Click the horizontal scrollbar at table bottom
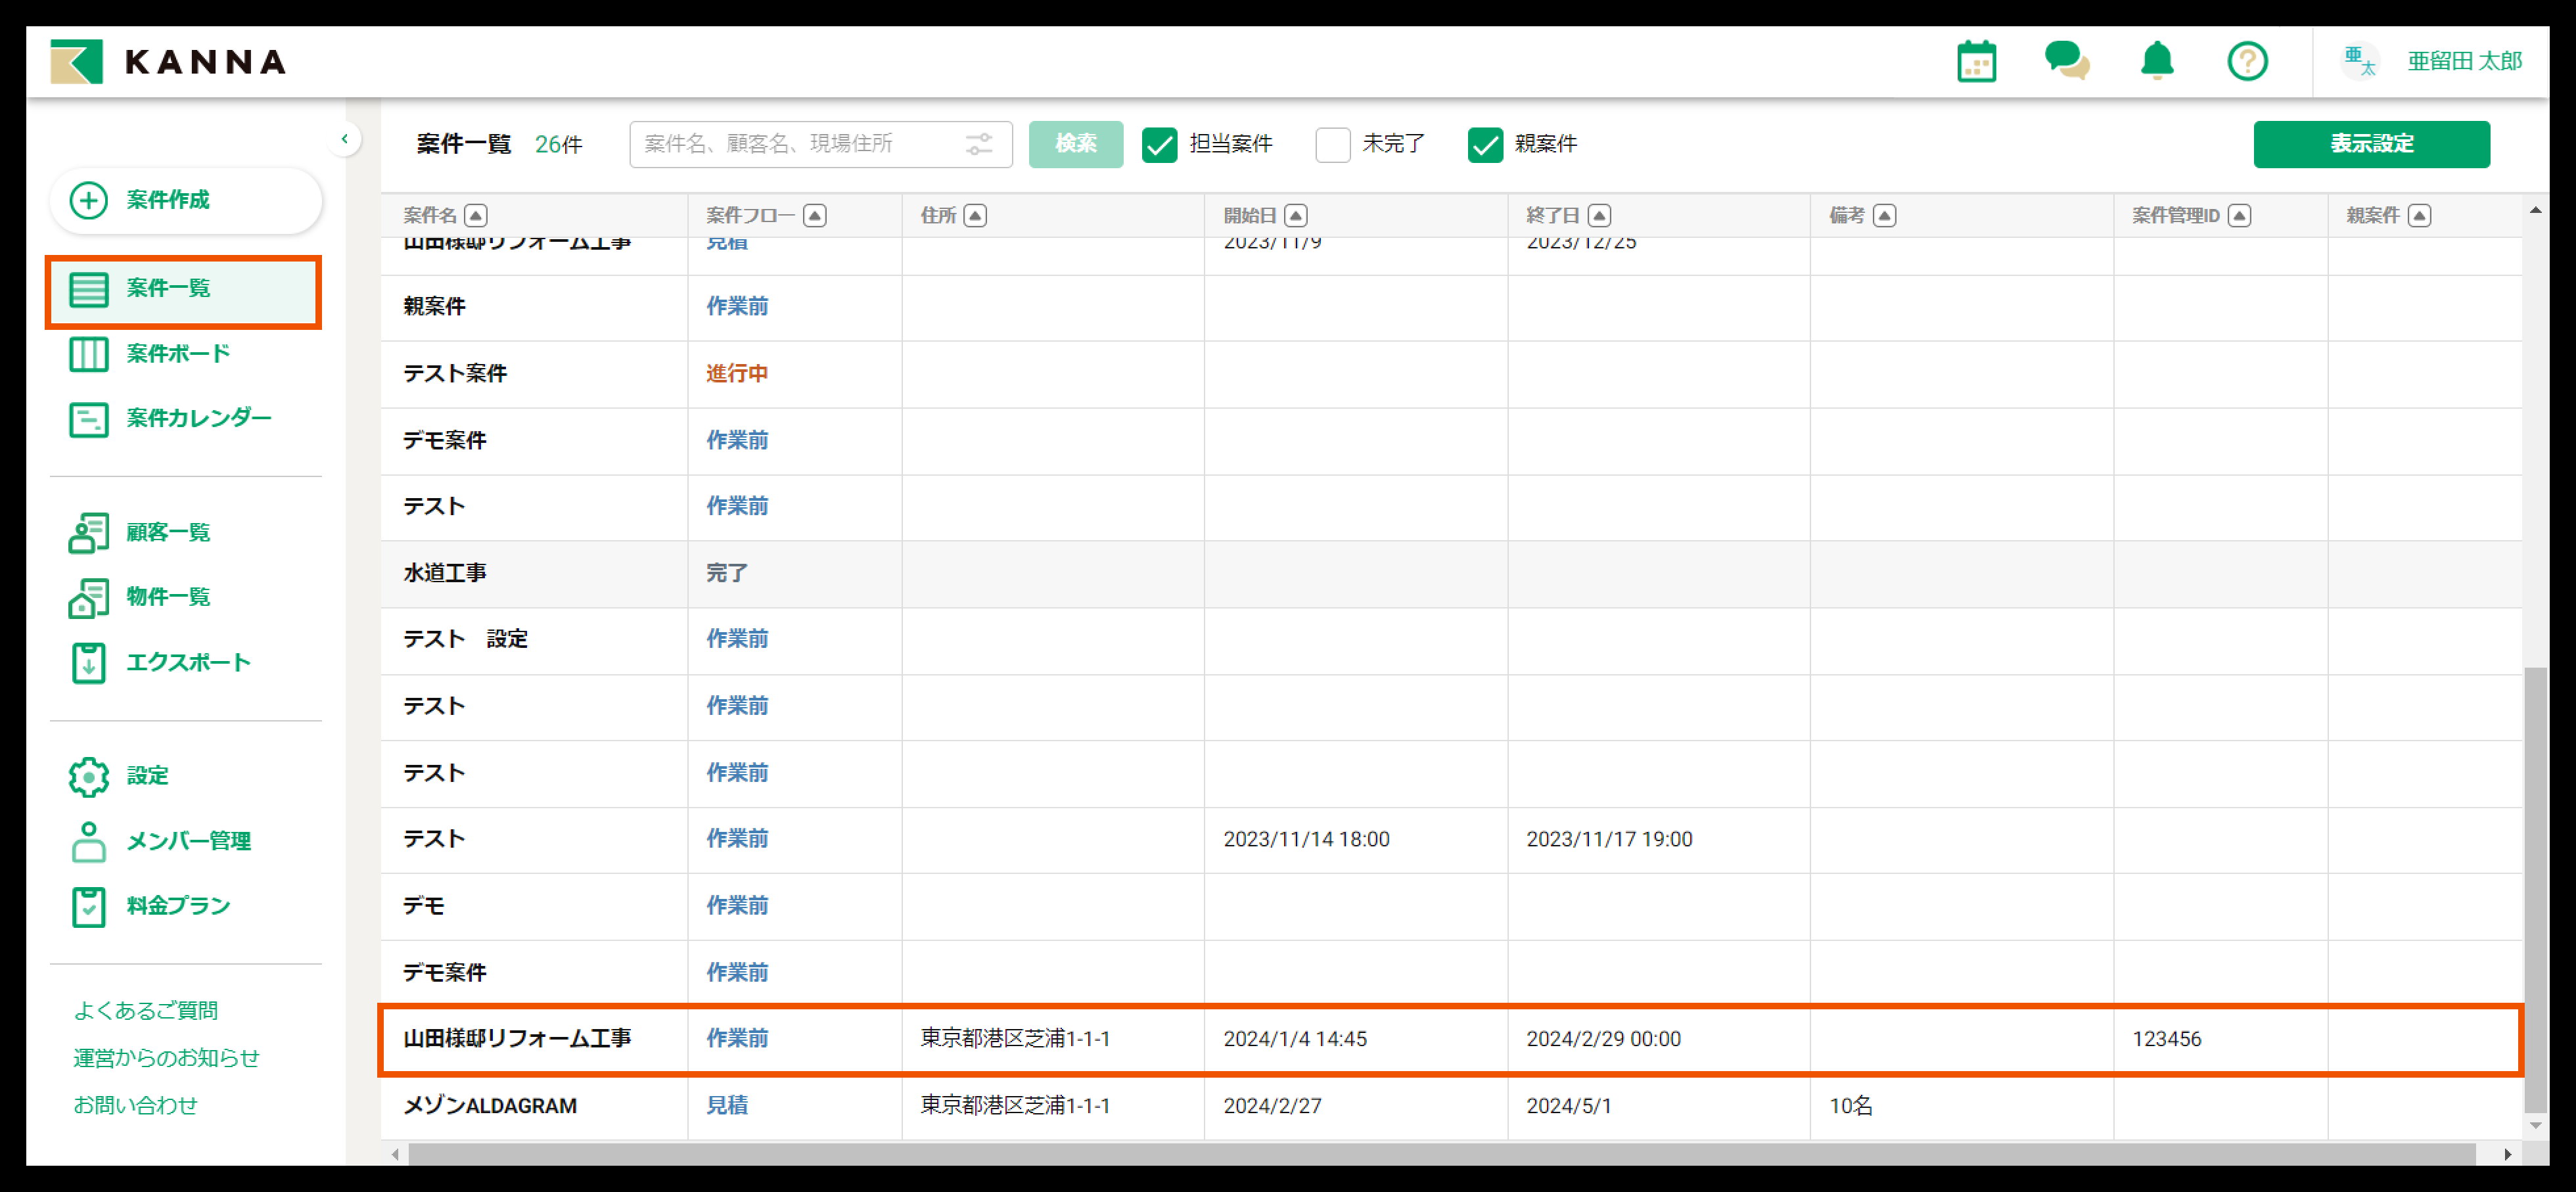The image size is (2576, 1192). (1440, 1154)
